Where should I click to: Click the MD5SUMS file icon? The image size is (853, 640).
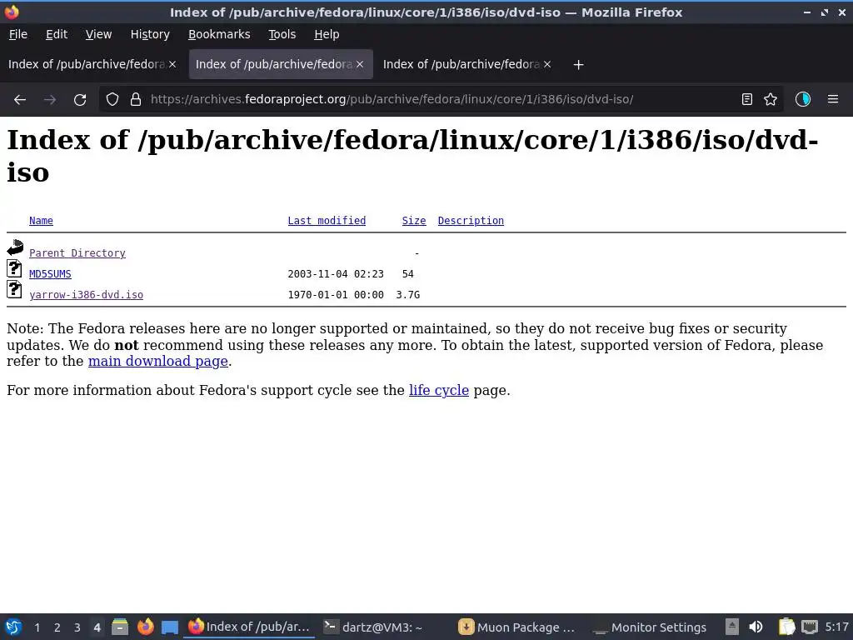15,269
